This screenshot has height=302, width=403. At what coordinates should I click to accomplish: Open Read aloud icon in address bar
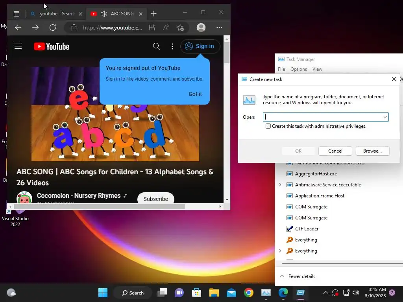(166, 28)
